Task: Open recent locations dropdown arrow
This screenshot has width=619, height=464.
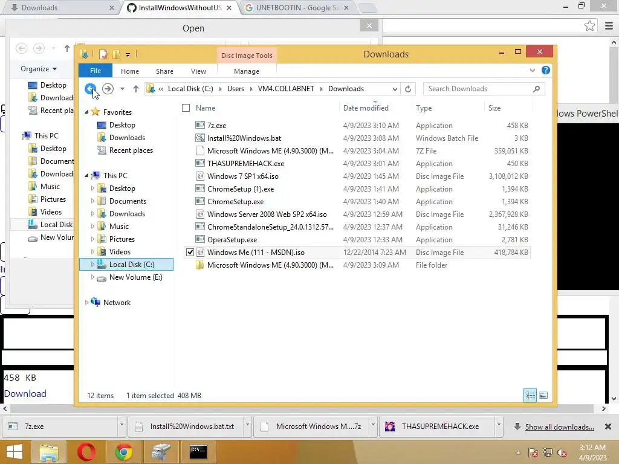Action: click(x=122, y=89)
